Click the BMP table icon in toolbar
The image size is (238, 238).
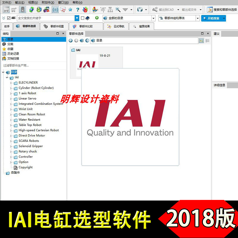[6, 10]
